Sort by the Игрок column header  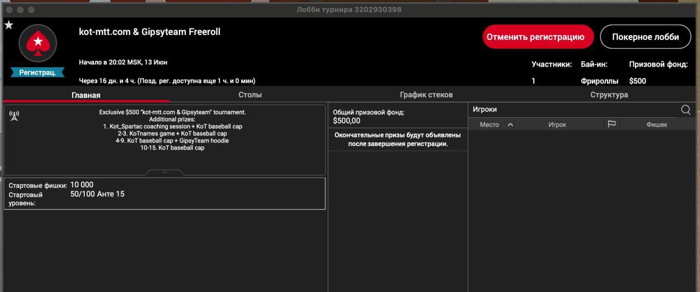click(557, 125)
